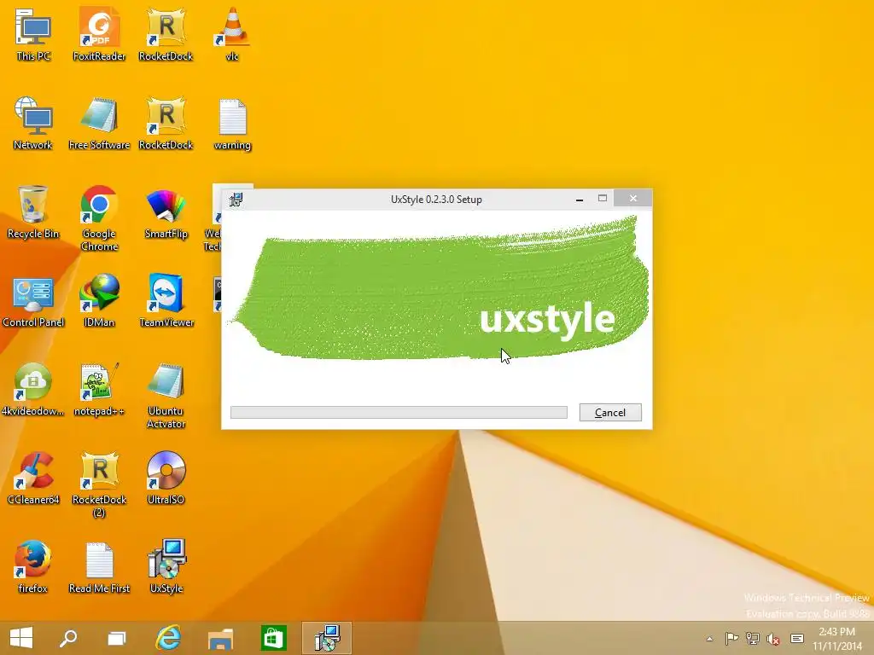Open Action Center flag icon
Image resolution: width=874 pixels, height=655 pixels.
pos(731,638)
